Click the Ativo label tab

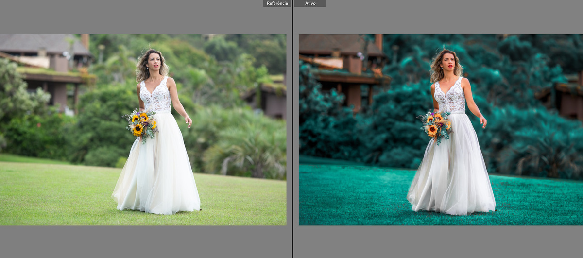pyautogui.click(x=310, y=3)
